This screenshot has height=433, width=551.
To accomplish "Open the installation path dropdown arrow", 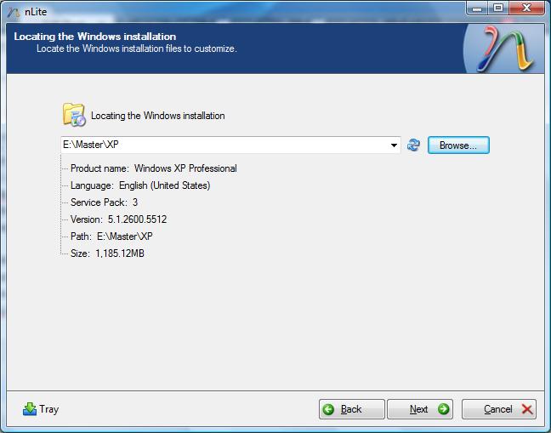I will pyautogui.click(x=394, y=145).
